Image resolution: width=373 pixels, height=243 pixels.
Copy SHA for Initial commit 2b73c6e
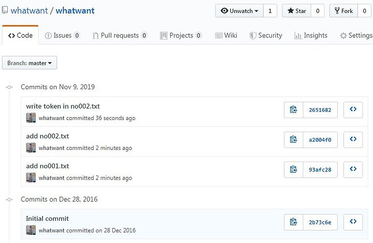pos(294,222)
